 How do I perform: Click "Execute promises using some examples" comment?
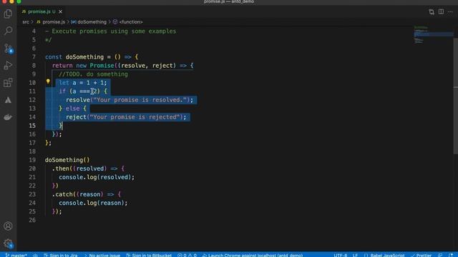click(114, 31)
